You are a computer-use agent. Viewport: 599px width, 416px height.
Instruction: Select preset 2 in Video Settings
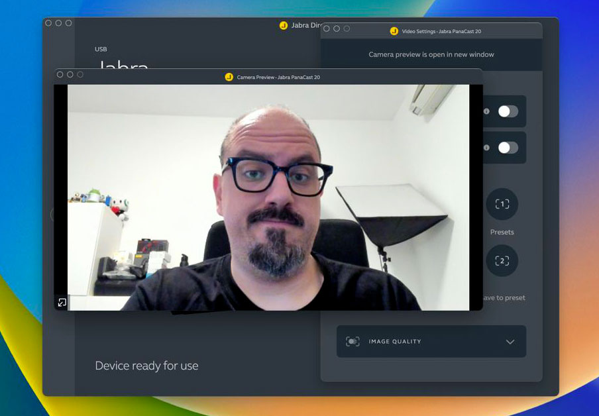click(x=502, y=260)
